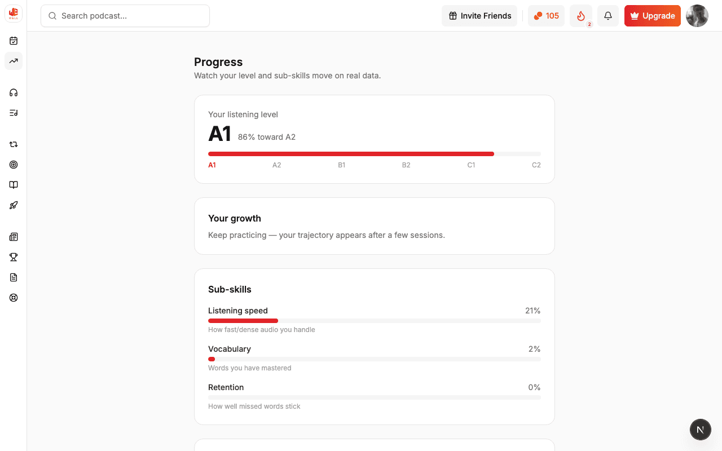The height and width of the screenshot is (451, 722).
Task: Open the life buoy support icon
Action: pyautogui.click(x=14, y=298)
